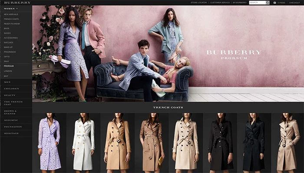304x173 pixels.
Task: Open Fragrance category
Action: (10, 52)
